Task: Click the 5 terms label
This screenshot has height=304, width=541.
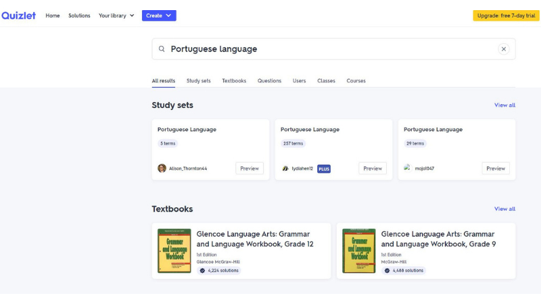Action: pos(168,143)
